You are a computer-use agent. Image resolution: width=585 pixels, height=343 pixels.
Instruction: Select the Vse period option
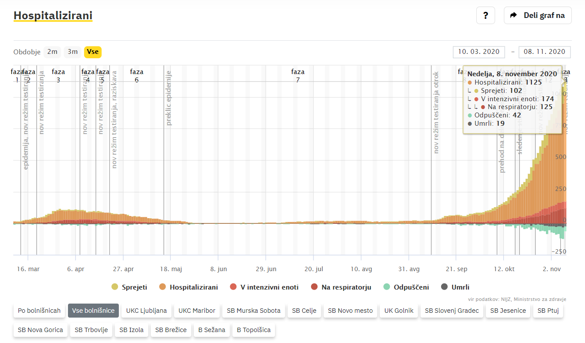[x=93, y=52]
